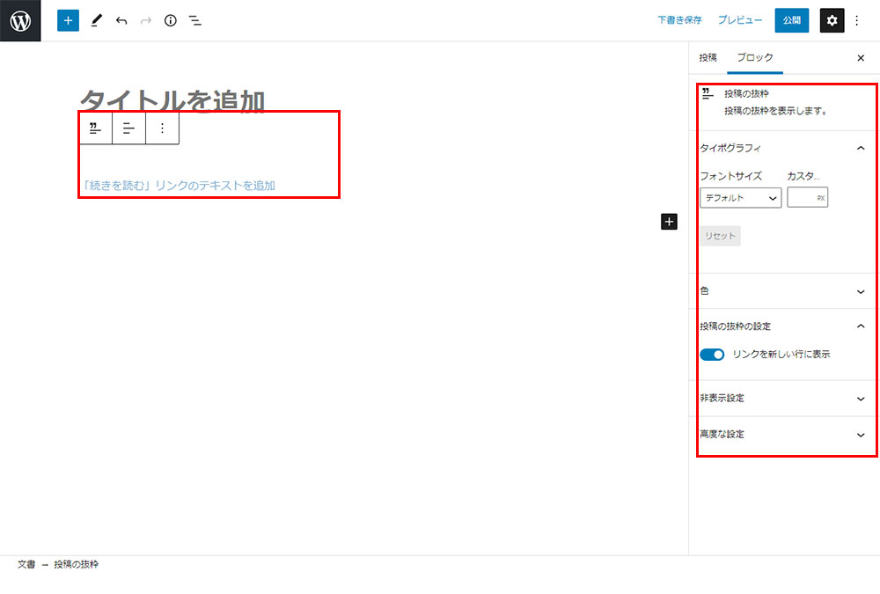Open alignment options in the block toolbar
This screenshot has height=594, width=880.
pos(128,128)
